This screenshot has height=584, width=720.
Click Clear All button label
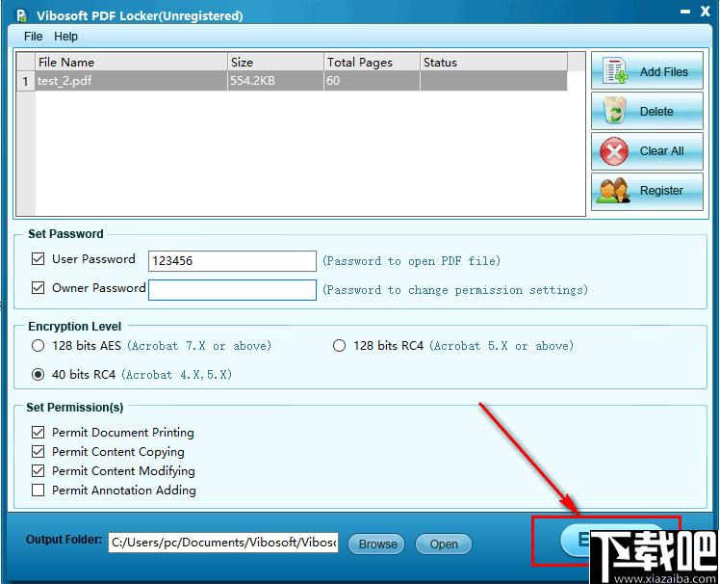tap(661, 151)
